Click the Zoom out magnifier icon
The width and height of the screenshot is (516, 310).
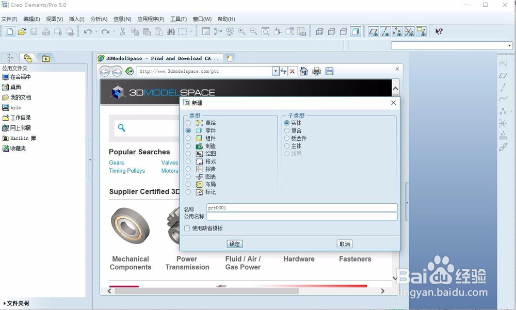(x=253, y=31)
